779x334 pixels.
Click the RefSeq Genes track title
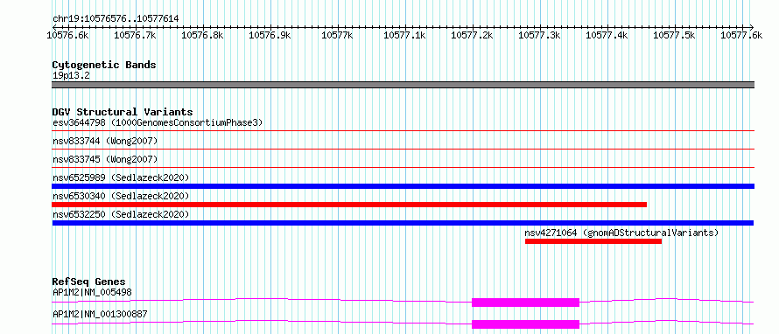tap(89, 282)
